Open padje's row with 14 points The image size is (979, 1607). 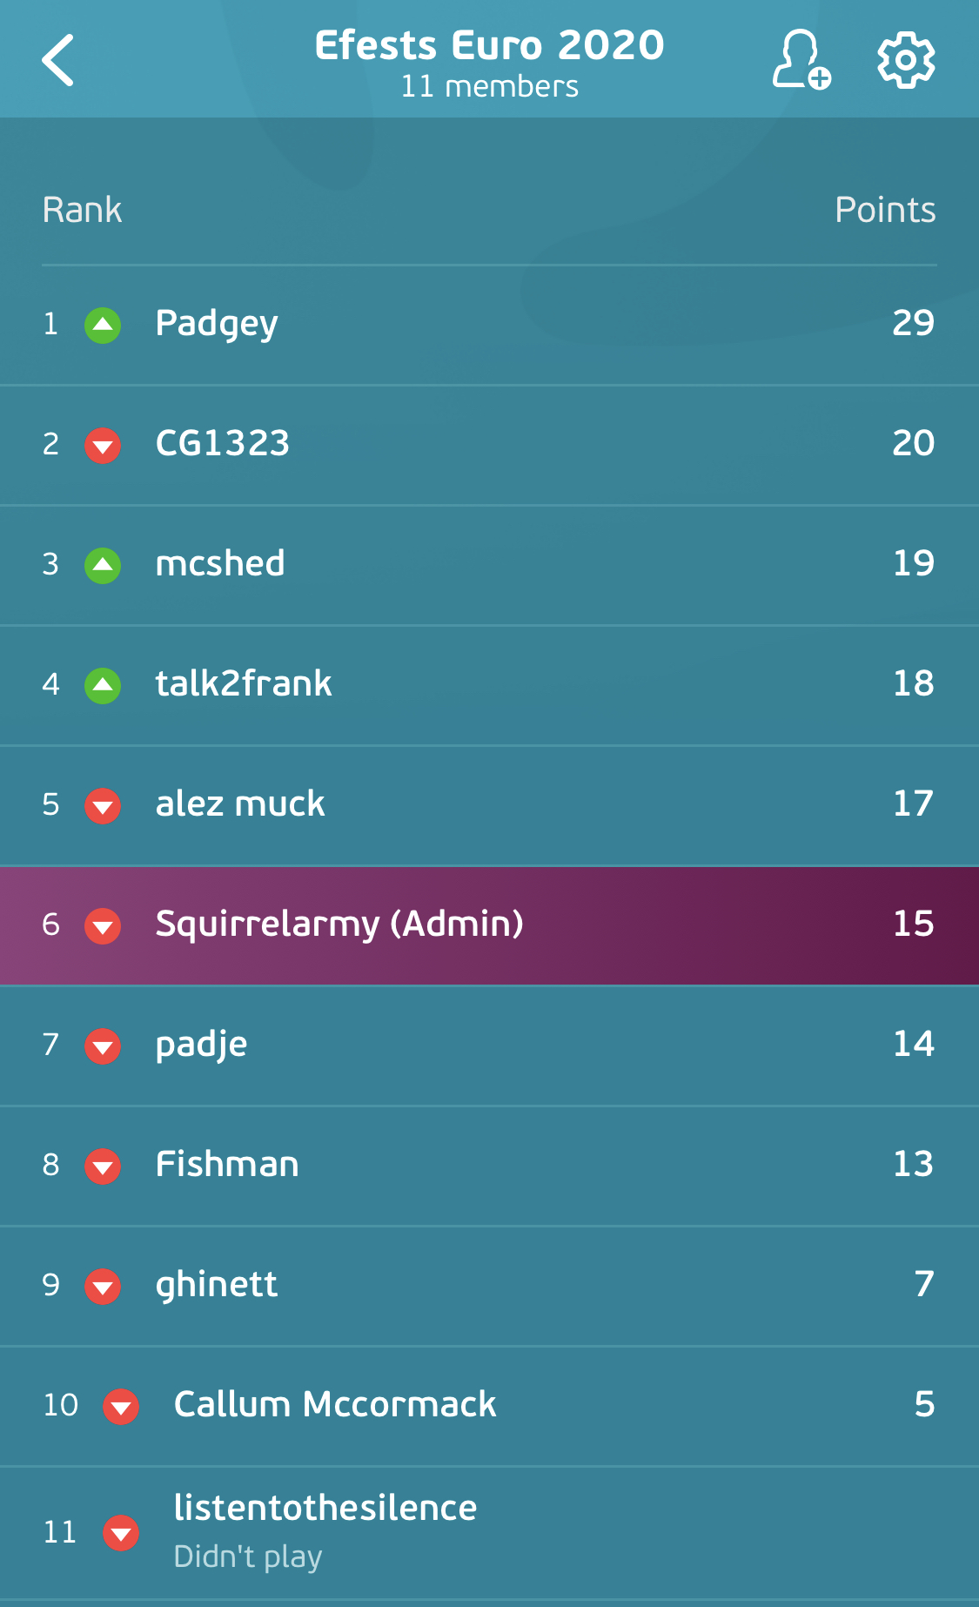click(489, 1046)
